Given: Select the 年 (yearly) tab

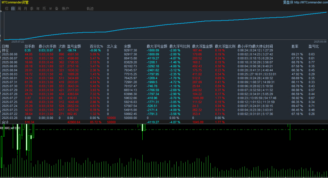Looking at the screenshot, I should 38,8.
